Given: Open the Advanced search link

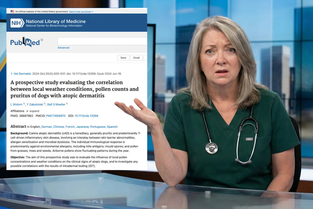Looking at the screenshot, I should (x=63, y=47).
